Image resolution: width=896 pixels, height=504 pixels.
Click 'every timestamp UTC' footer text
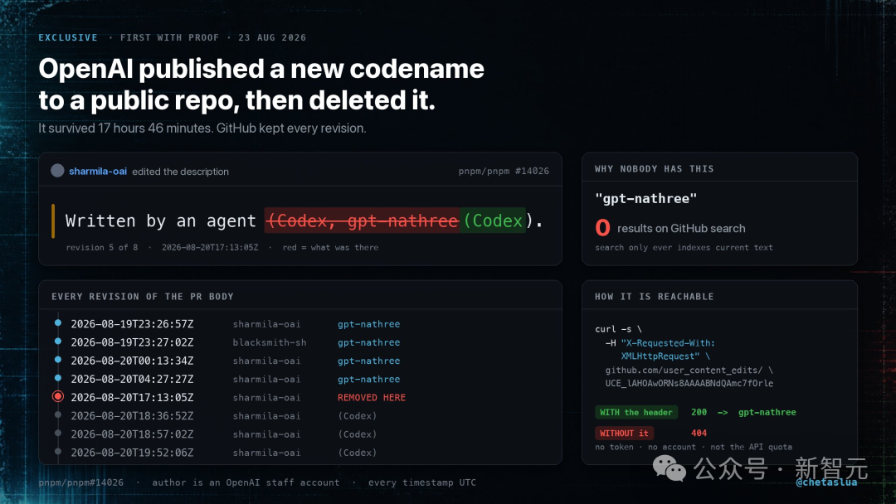coord(421,482)
